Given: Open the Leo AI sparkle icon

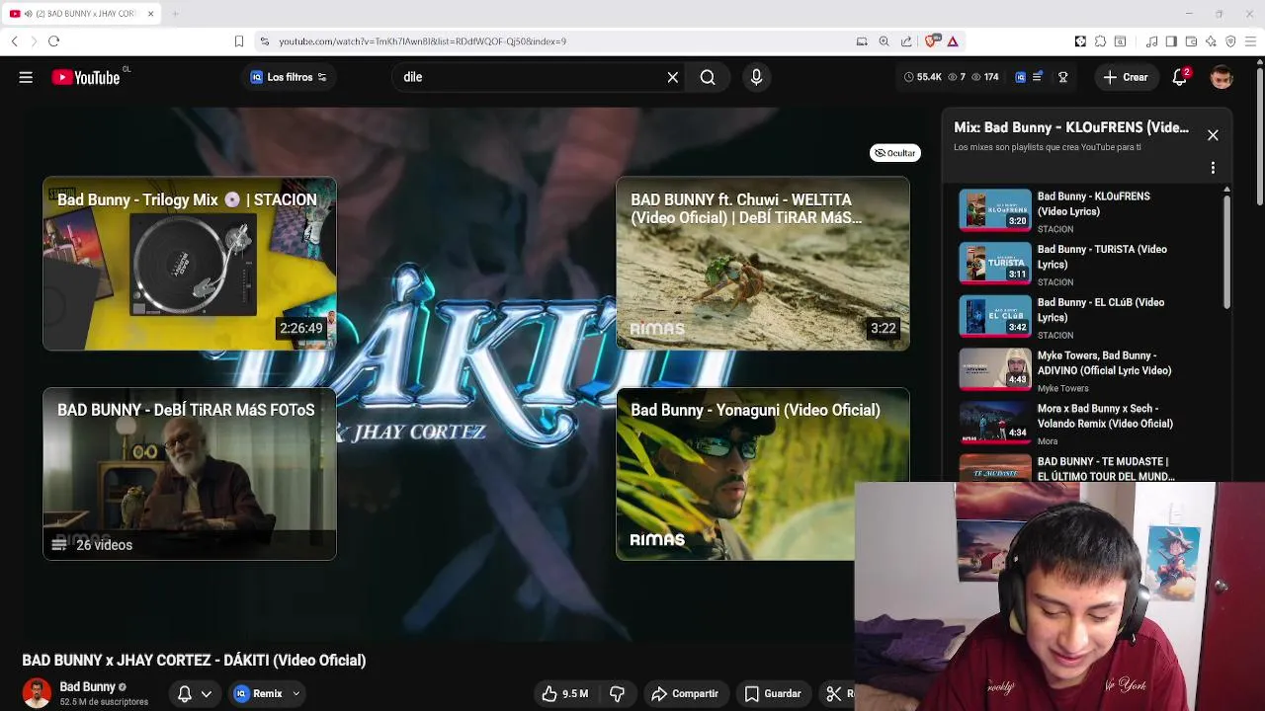Looking at the screenshot, I should click(1211, 41).
